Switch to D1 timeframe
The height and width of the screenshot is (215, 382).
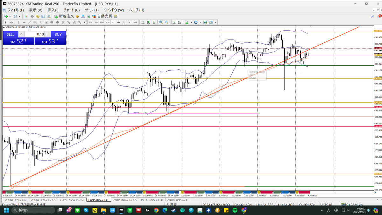(x=124, y=22)
